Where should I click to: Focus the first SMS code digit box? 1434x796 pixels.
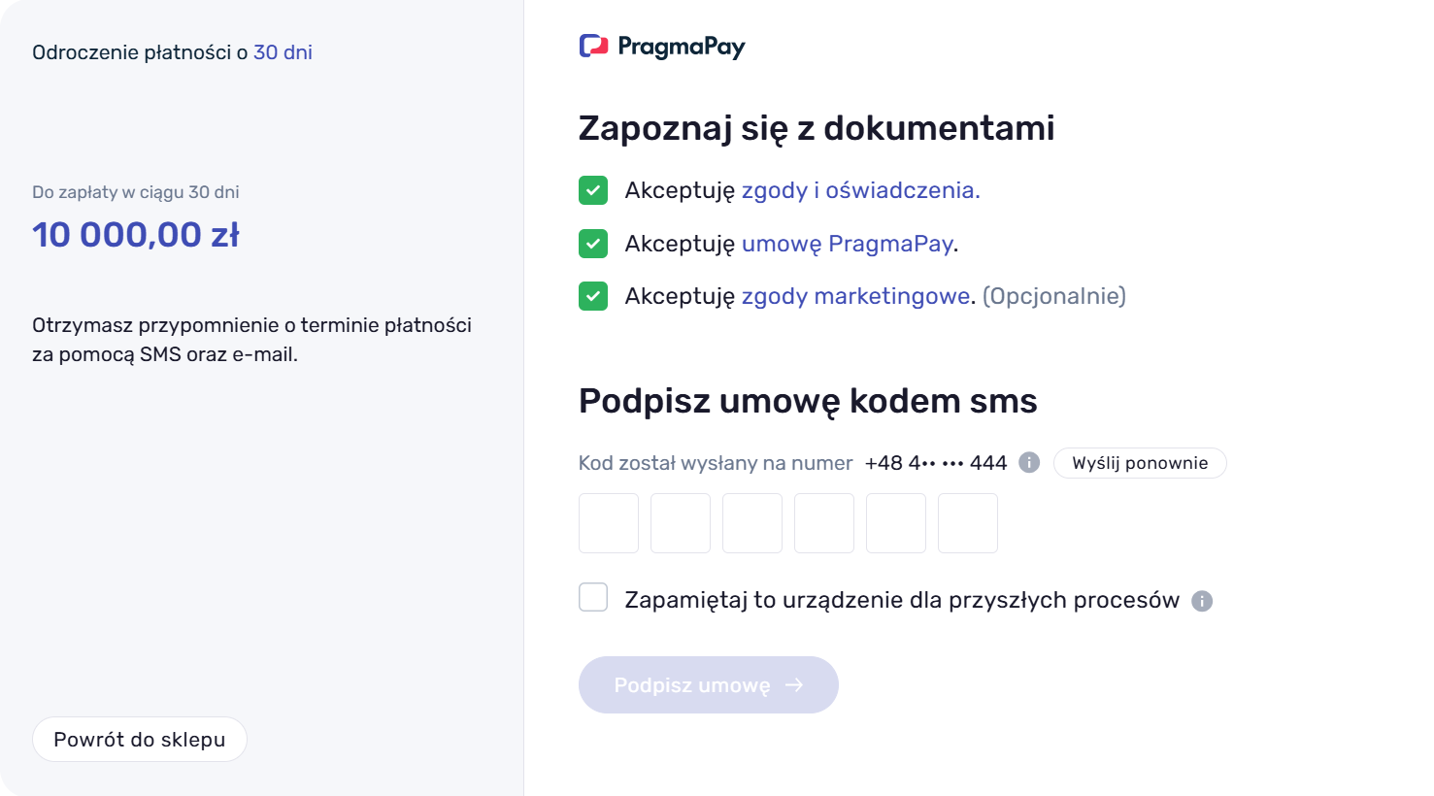(609, 523)
